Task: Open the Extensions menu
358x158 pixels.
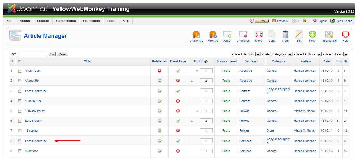Action: (91, 21)
